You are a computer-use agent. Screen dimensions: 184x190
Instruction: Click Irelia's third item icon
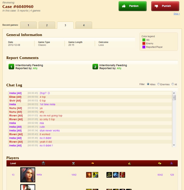click(x=122, y=175)
